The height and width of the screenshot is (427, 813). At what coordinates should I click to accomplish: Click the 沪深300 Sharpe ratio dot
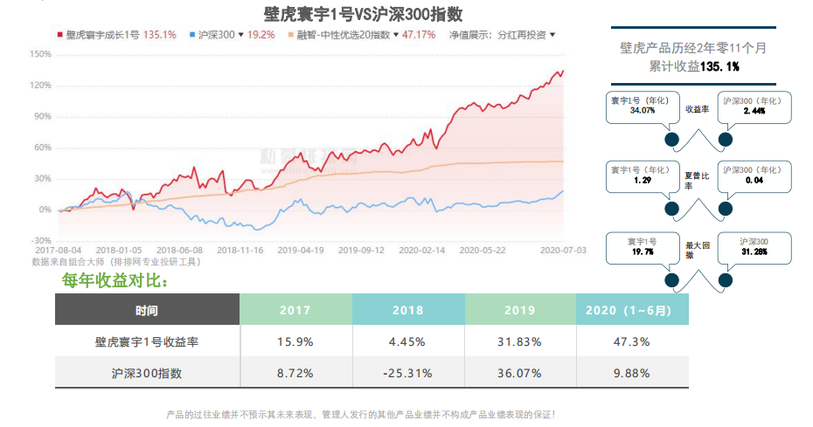point(725,209)
